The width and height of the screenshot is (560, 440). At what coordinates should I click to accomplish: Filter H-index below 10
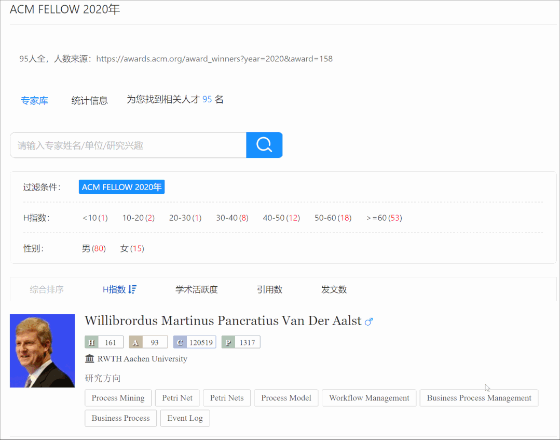click(x=95, y=218)
